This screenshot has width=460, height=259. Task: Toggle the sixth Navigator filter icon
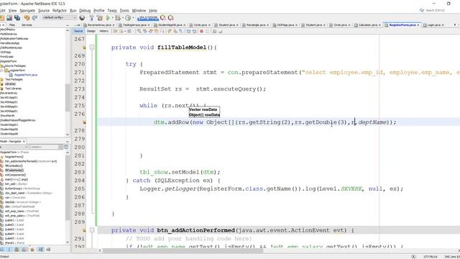pos(41,250)
